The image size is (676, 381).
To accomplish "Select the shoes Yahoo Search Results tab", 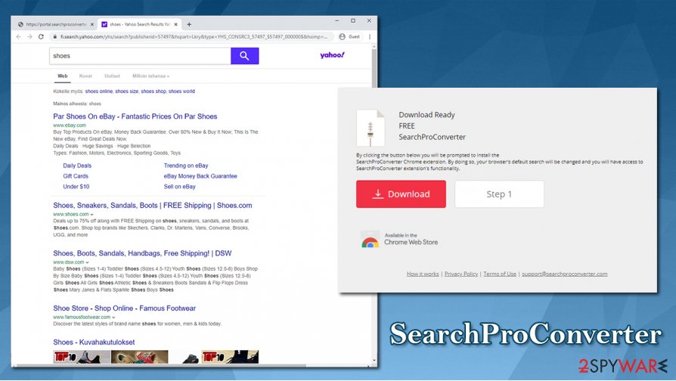I will [x=140, y=24].
